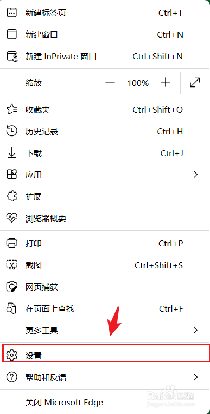The height and width of the screenshot is (414, 210).
Task: Click the downloads arrow icon
Action: tap(11, 153)
